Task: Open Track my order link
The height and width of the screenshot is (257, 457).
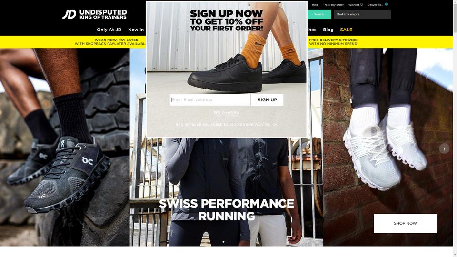Action: coord(333,5)
